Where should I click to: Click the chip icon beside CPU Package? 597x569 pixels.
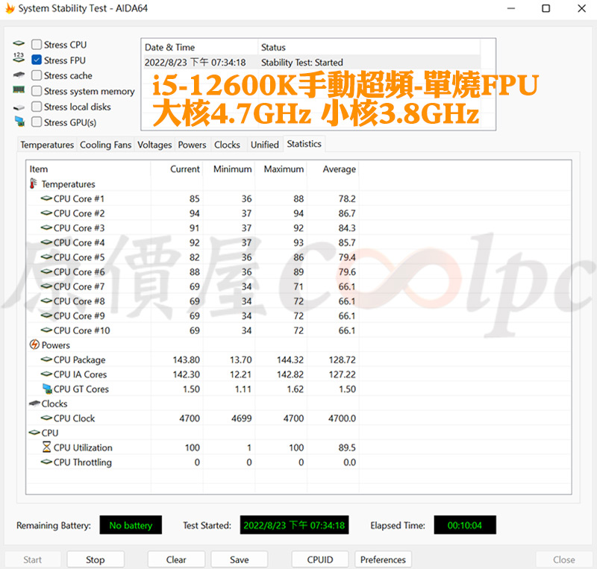46,359
